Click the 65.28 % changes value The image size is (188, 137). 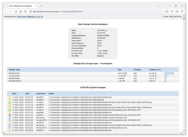point(153,73)
